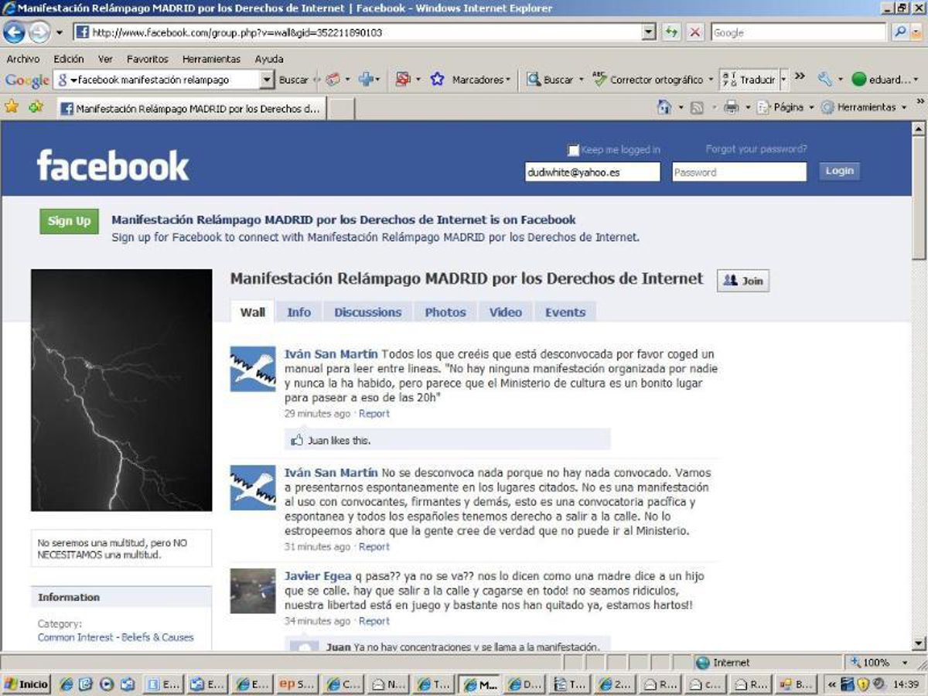
Task: Click the Refresh page icon
Action: [x=670, y=32]
